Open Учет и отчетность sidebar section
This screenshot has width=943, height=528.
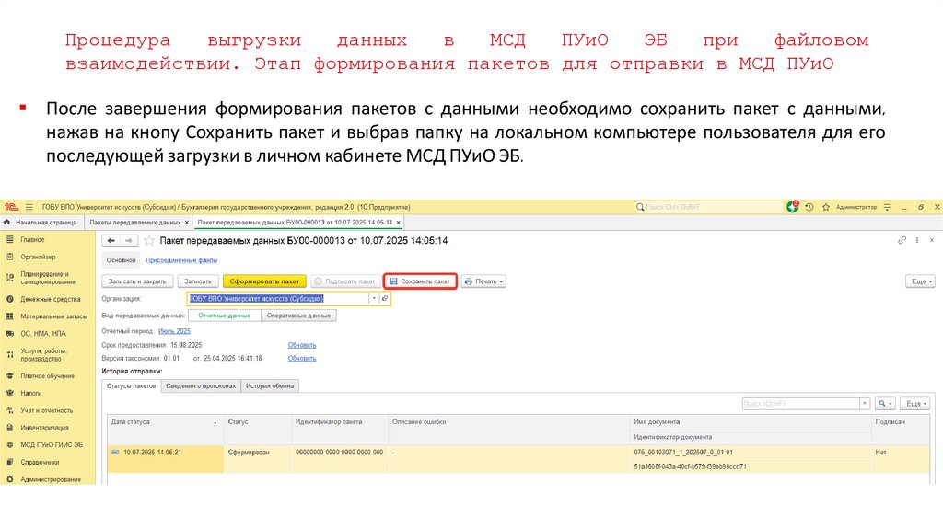tap(48, 410)
